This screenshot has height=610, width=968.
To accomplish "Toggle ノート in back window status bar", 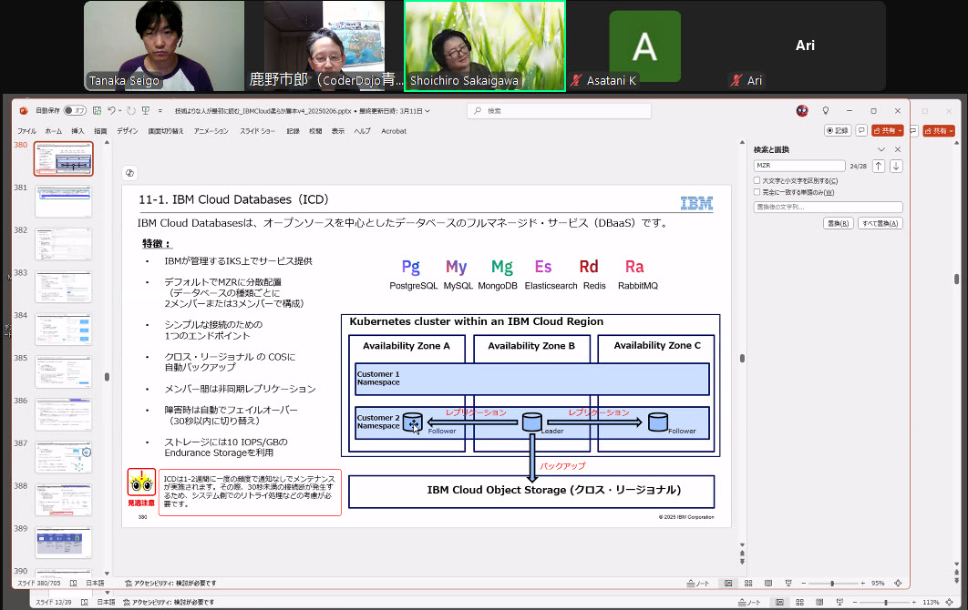I will (x=749, y=602).
